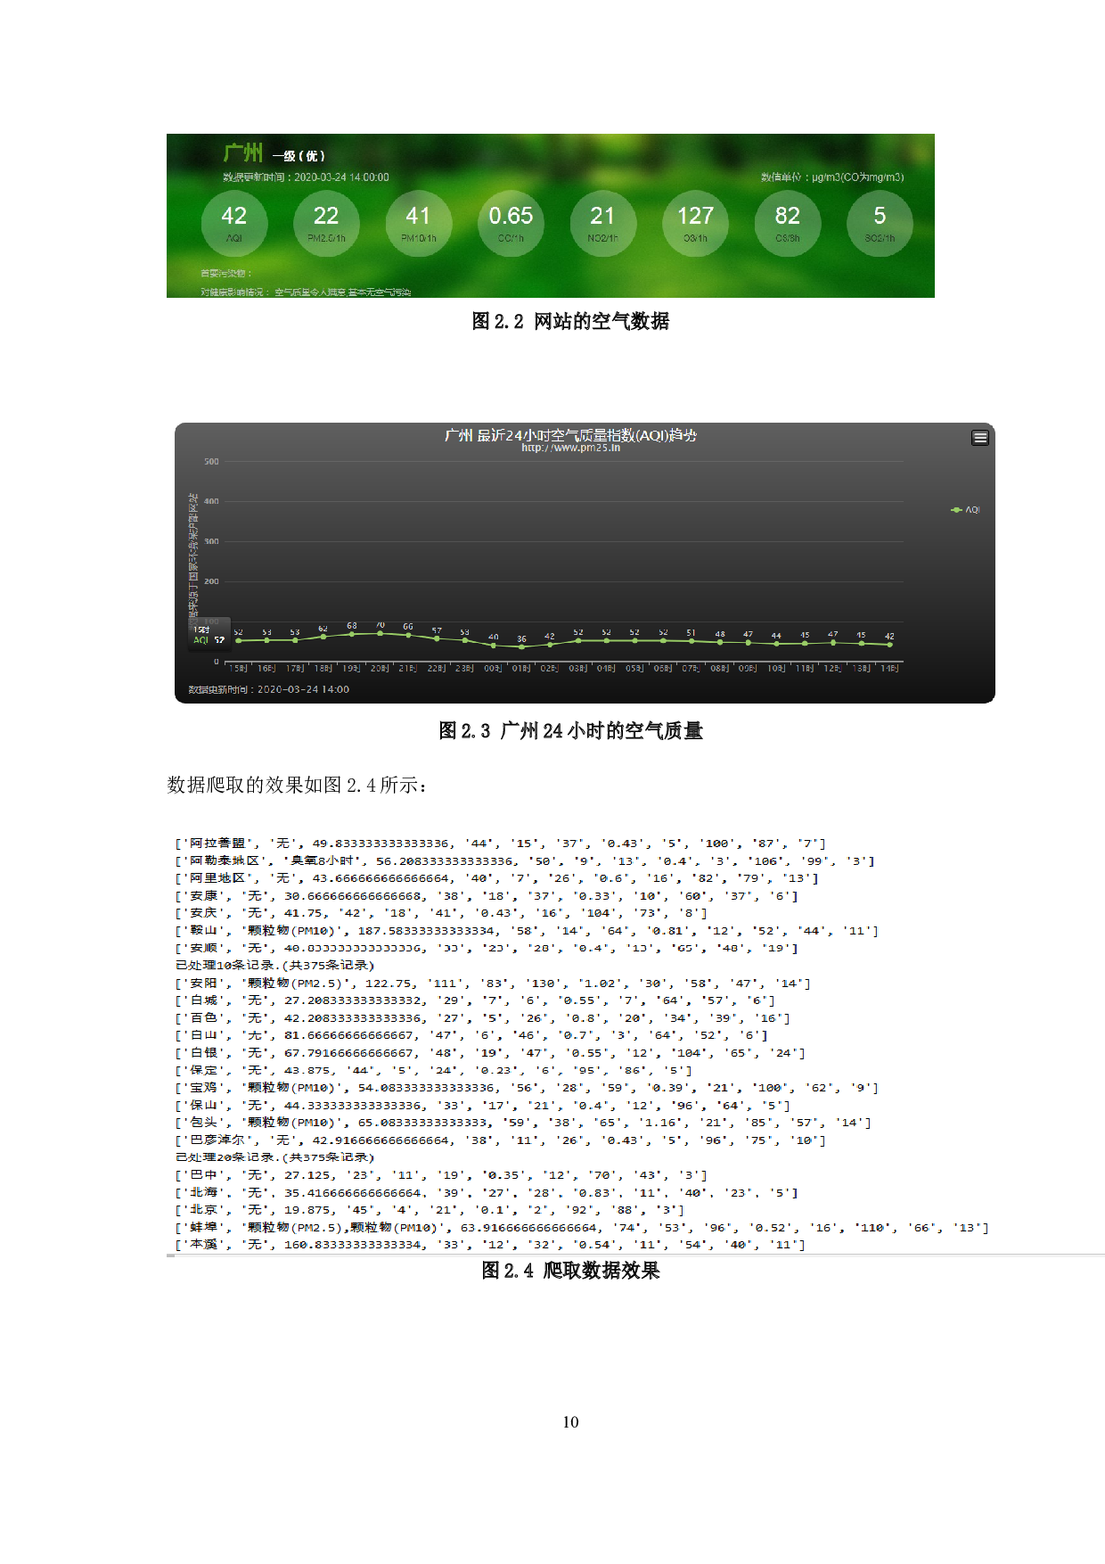Select the CO/1h 0.65 circle
The height and width of the screenshot is (1564, 1105).
point(511,223)
